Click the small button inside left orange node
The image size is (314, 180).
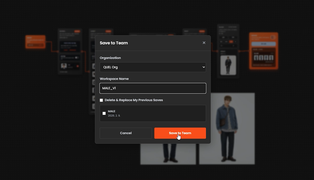[x=30, y=45]
